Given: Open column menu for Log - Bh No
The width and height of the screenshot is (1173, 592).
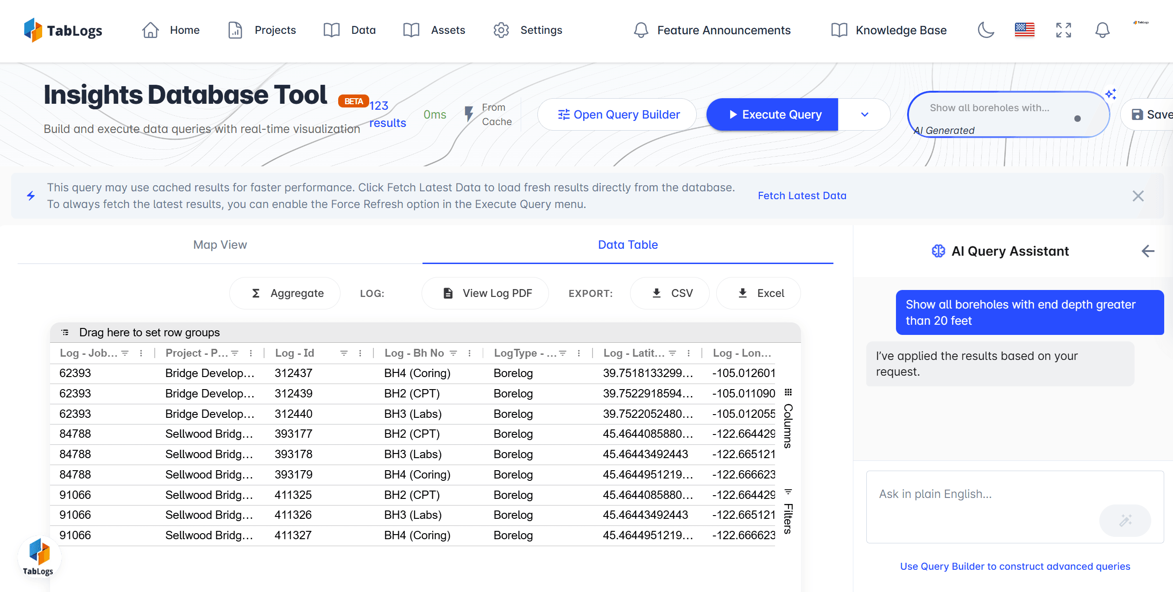Looking at the screenshot, I should [469, 353].
